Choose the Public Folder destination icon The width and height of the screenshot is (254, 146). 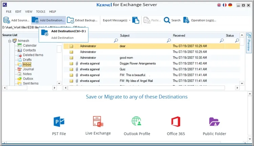pos(214,122)
